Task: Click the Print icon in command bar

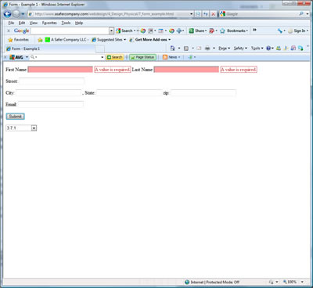Action: point(207,49)
